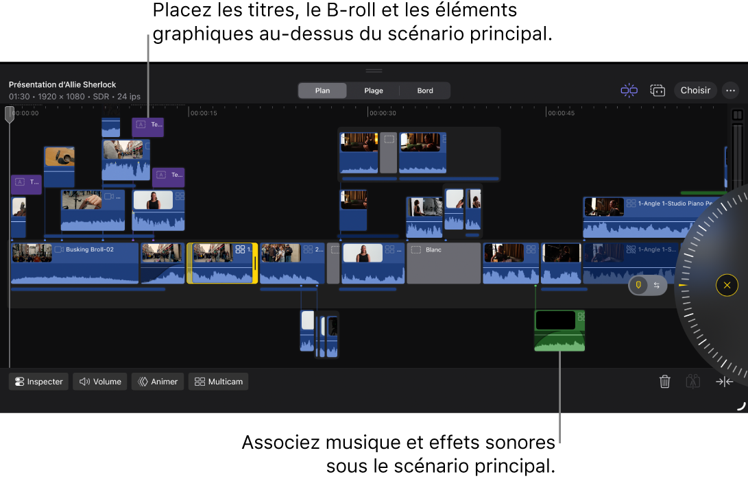Select the Plage selection mode

pos(374,90)
